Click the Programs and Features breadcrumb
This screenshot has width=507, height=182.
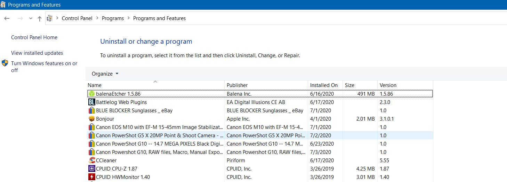click(x=159, y=18)
